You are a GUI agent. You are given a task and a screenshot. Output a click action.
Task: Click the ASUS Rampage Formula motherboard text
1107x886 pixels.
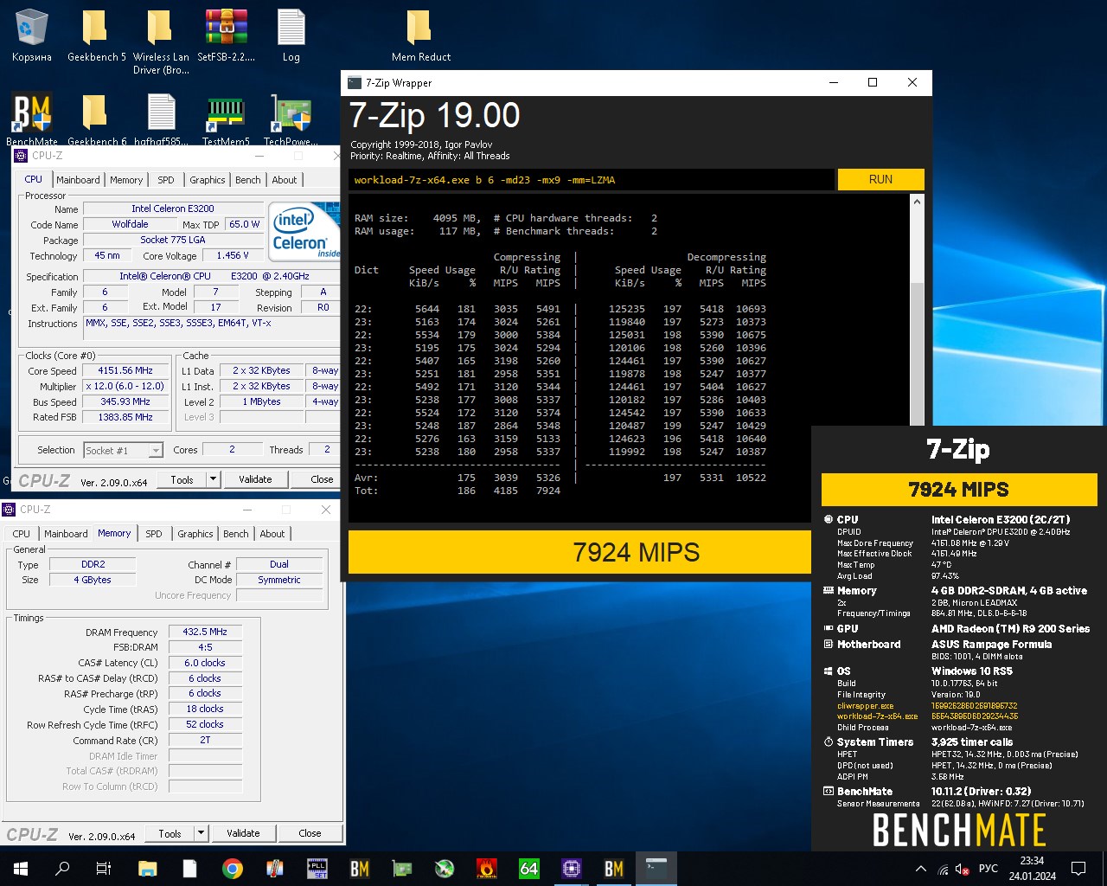(x=991, y=645)
